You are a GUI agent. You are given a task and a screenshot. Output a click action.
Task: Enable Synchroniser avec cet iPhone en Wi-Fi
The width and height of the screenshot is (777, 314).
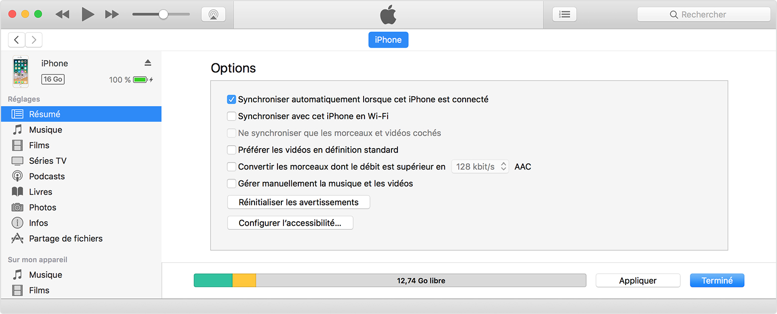point(231,116)
